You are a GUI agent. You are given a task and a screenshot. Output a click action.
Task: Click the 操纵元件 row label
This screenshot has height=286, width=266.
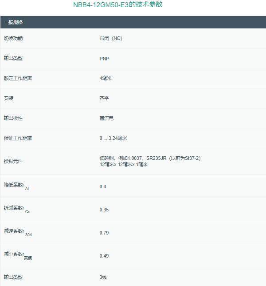[x=13, y=161]
